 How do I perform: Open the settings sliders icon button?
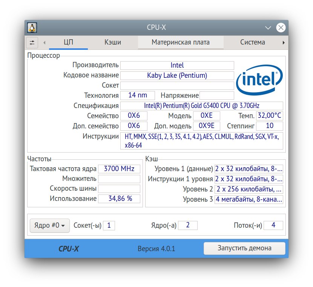[x=32, y=43]
